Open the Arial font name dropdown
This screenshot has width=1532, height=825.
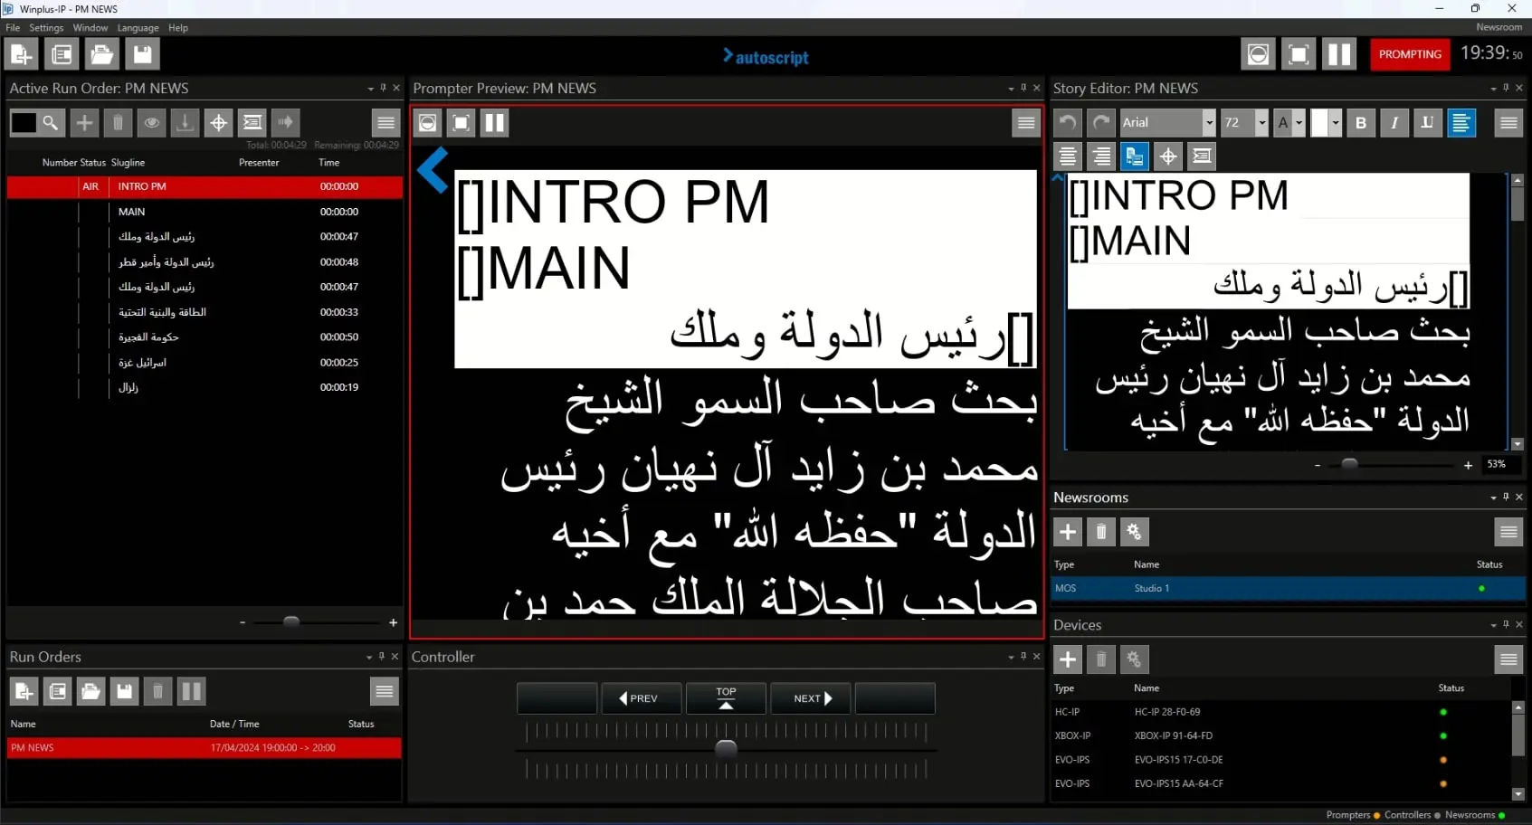point(1208,122)
